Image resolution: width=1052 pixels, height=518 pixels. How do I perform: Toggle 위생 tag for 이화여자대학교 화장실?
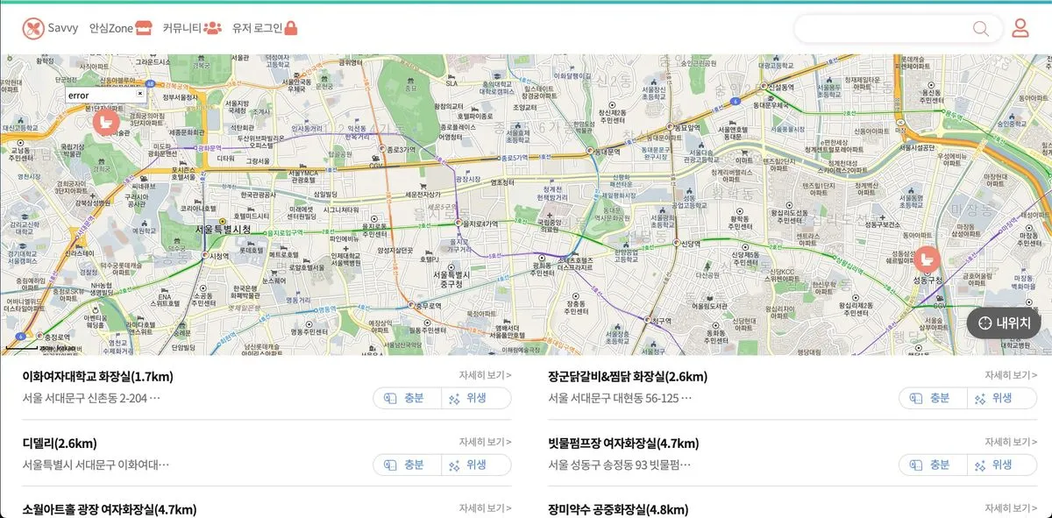476,398
